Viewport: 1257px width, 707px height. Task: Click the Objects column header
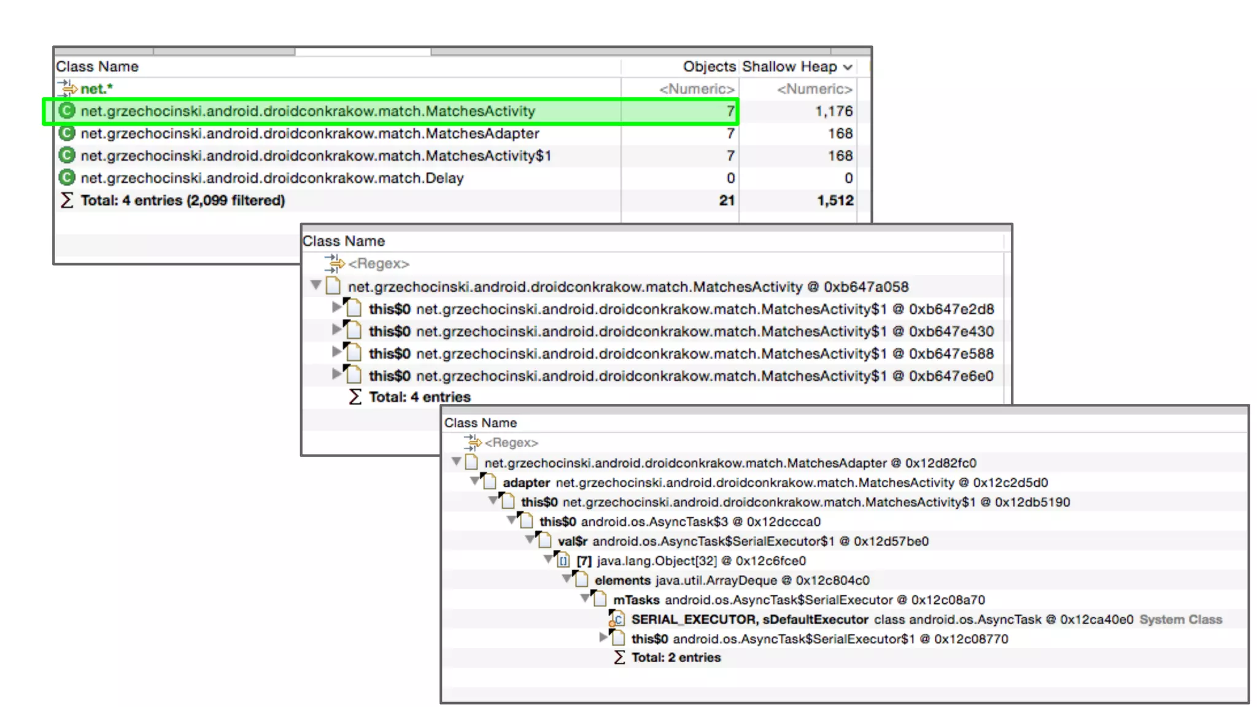(709, 66)
